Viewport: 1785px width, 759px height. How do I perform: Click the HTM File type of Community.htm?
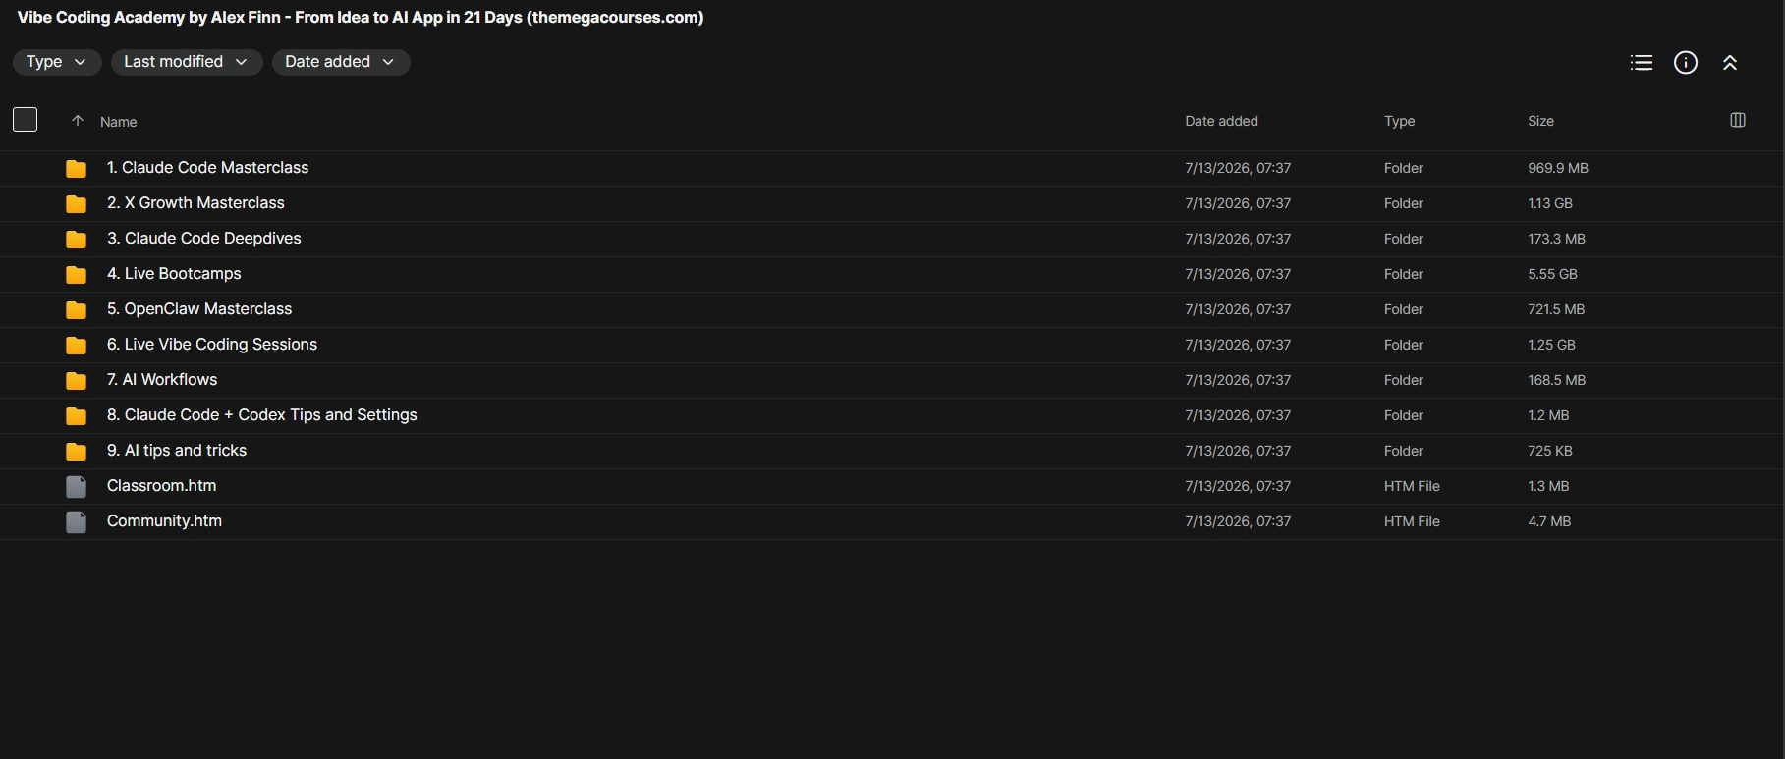[x=1412, y=521]
